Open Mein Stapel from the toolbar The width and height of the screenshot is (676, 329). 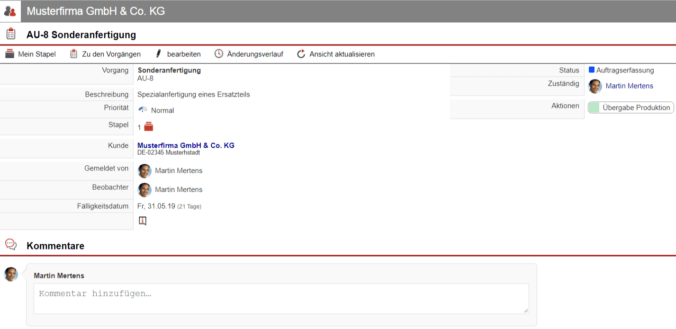(x=31, y=54)
